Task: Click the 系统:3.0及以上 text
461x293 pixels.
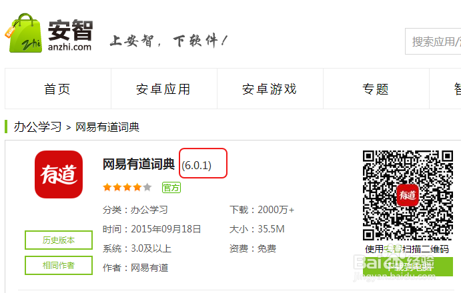Action: pos(137,248)
